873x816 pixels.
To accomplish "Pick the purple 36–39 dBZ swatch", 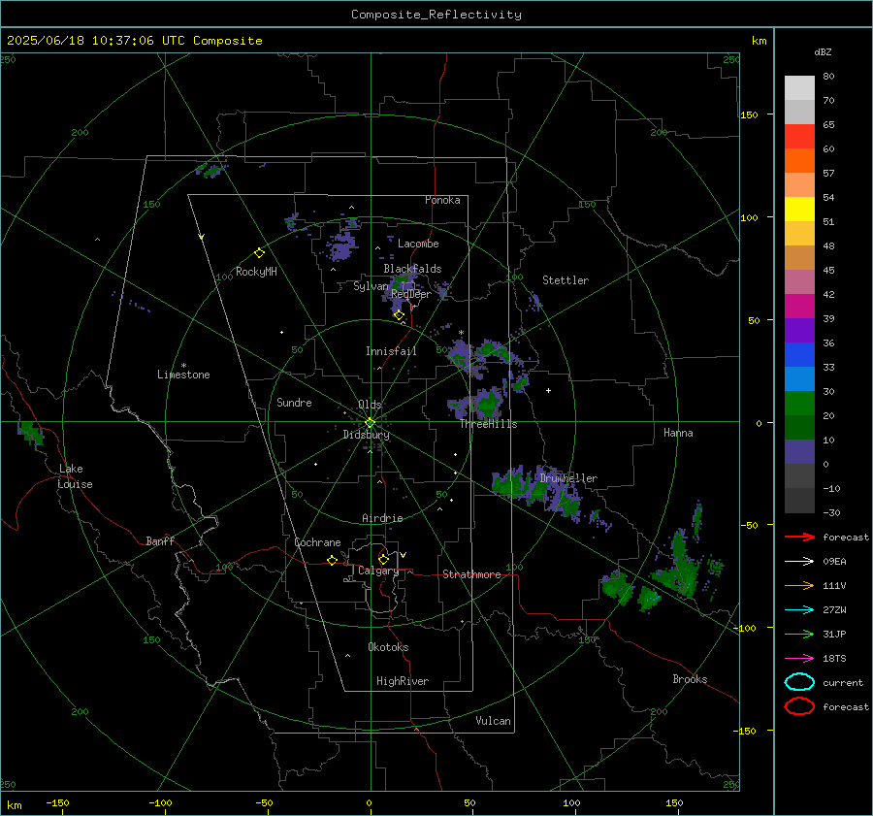I will (799, 330).
